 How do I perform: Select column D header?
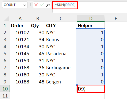point(91,18)
